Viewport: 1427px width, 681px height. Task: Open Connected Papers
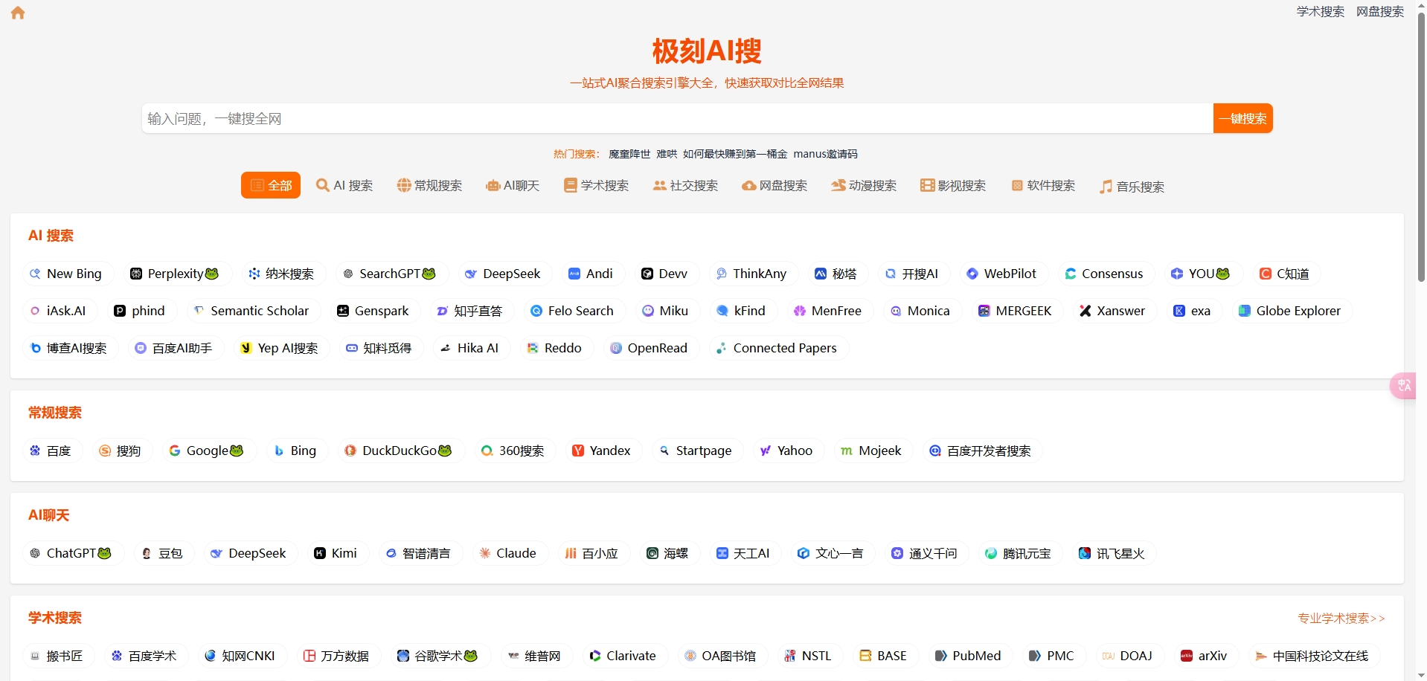tap(777, 348)
